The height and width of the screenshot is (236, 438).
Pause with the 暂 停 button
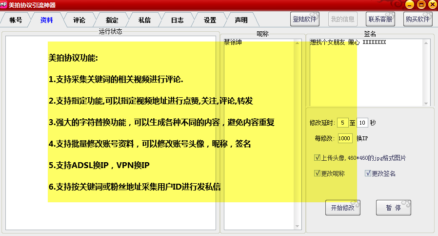click(393, 208)
